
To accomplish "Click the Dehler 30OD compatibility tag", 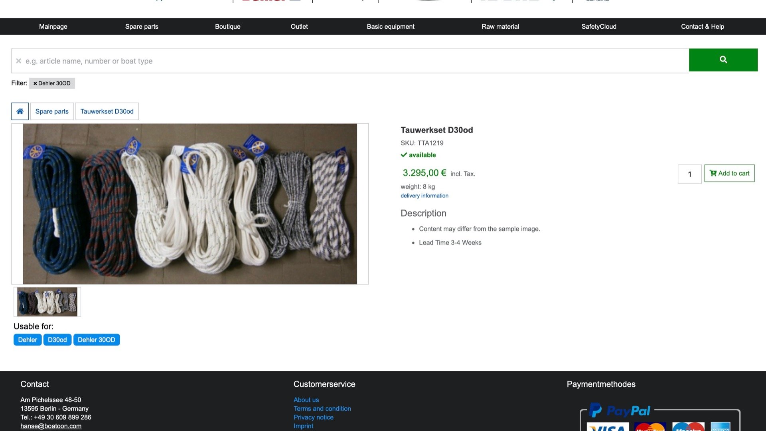I will (x=96, y=340).
